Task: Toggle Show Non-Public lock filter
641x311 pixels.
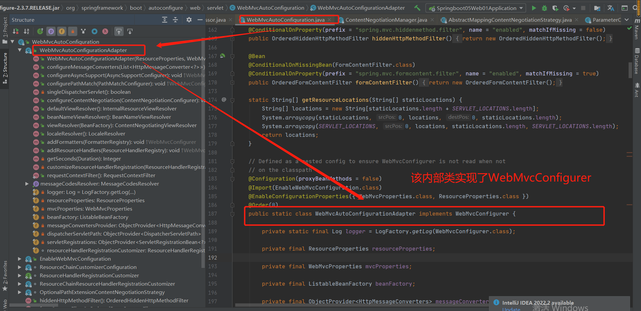Action: click(x=72, y=31)
